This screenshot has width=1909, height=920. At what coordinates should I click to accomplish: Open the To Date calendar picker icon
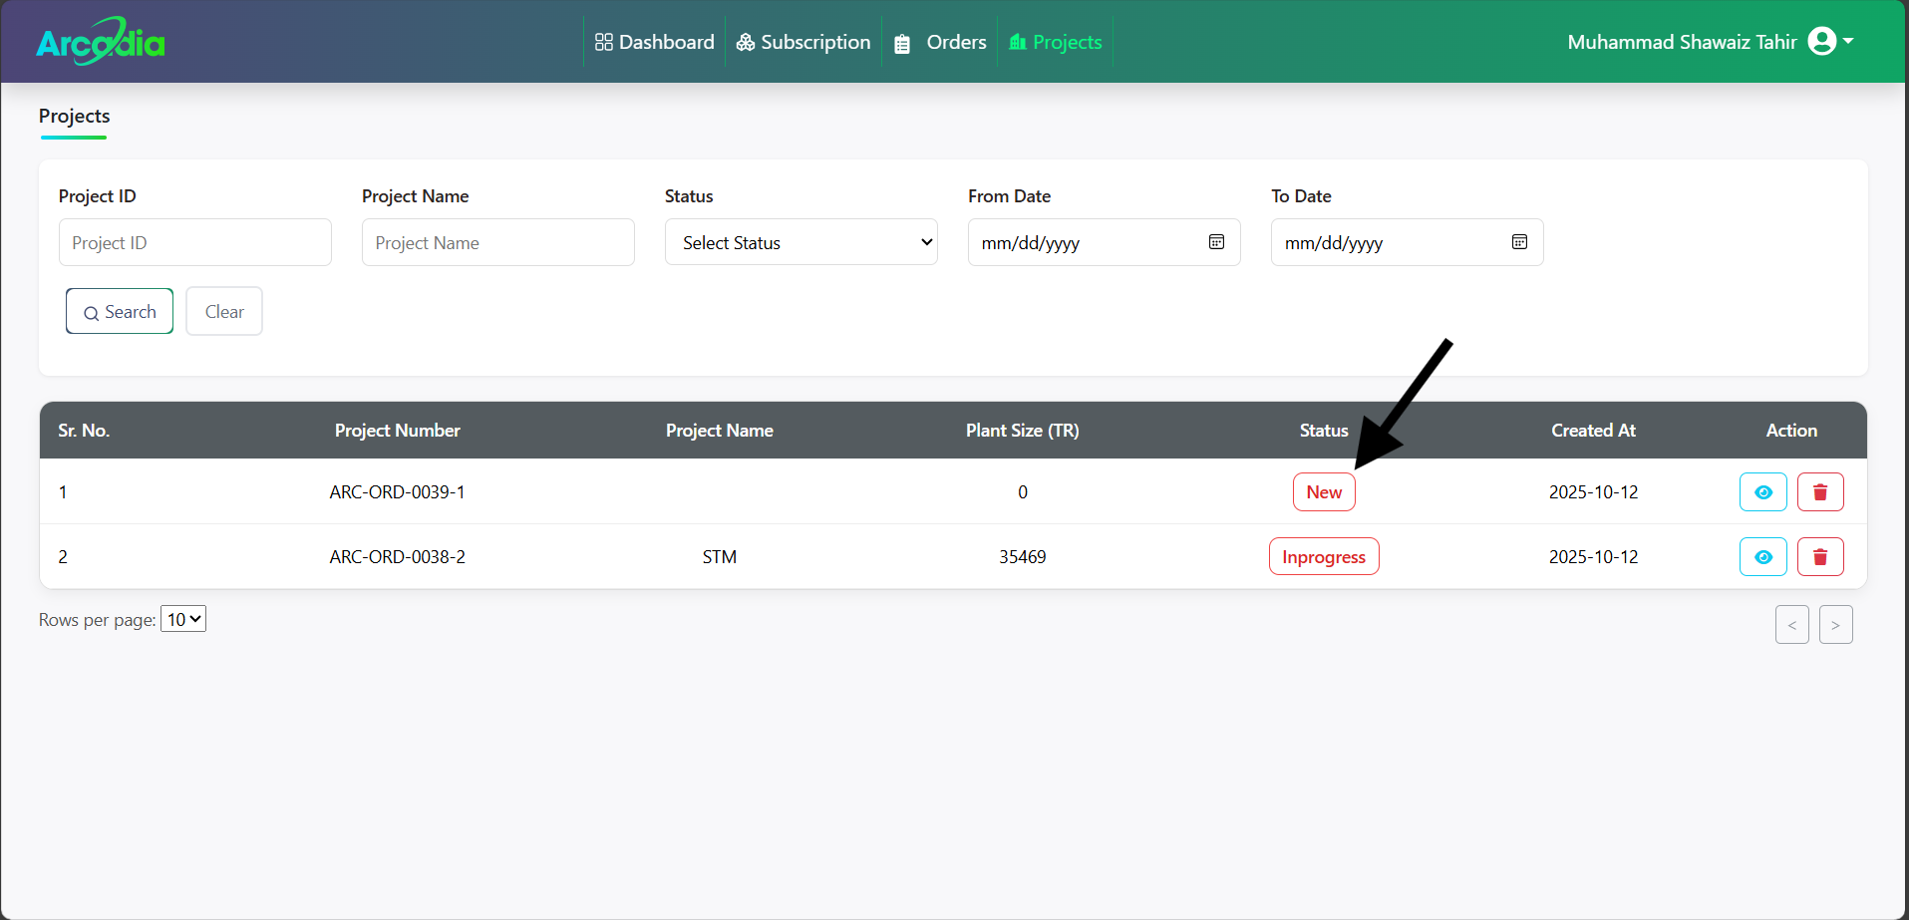pyautogui.click(x=1519, y=242)
